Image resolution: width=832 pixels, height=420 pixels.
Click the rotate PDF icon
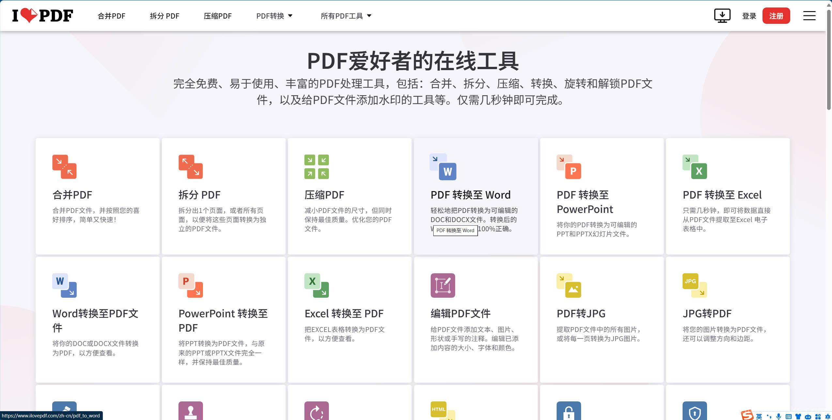point(316,411)
